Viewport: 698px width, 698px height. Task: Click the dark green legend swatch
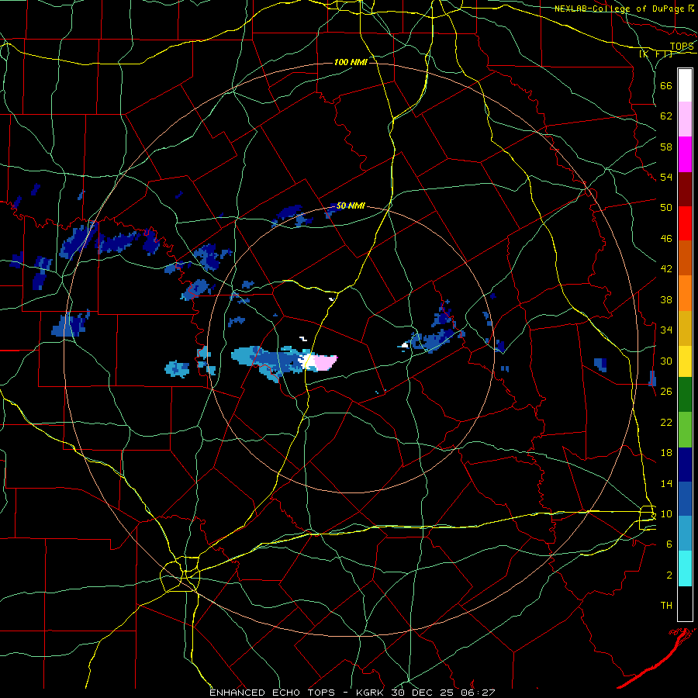coord(685,395)
